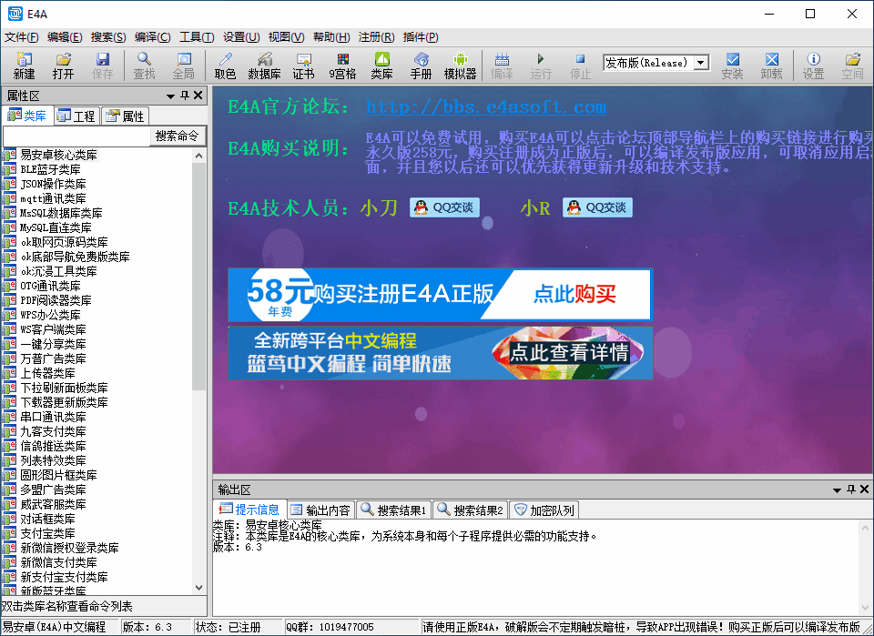Switch to the 工程 project tab

[76, 116]
